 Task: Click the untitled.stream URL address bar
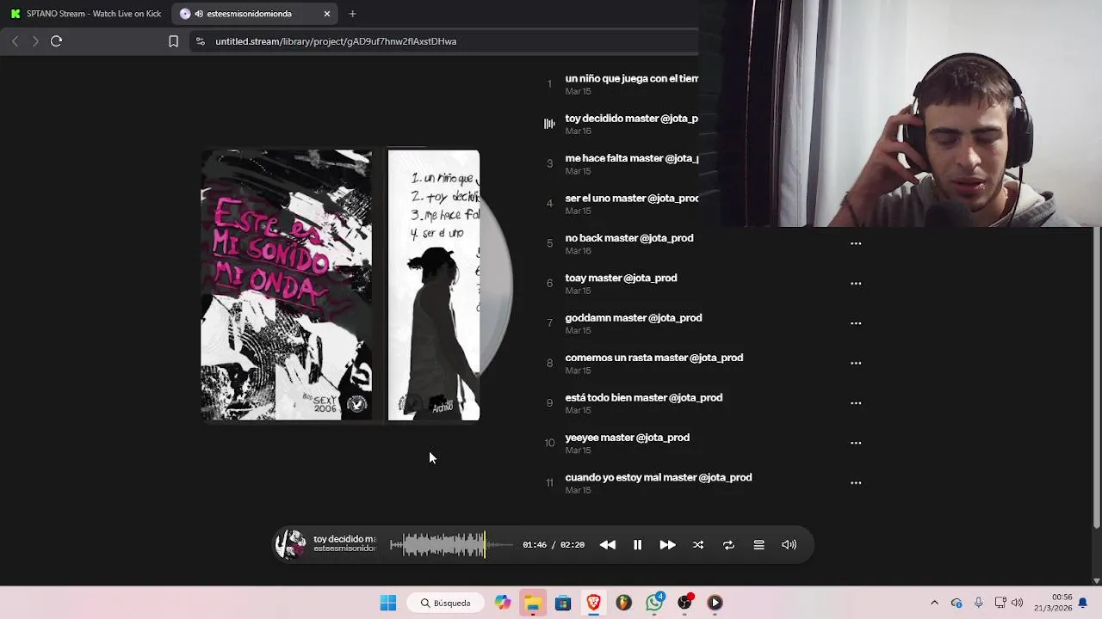[x=336, y=41]
